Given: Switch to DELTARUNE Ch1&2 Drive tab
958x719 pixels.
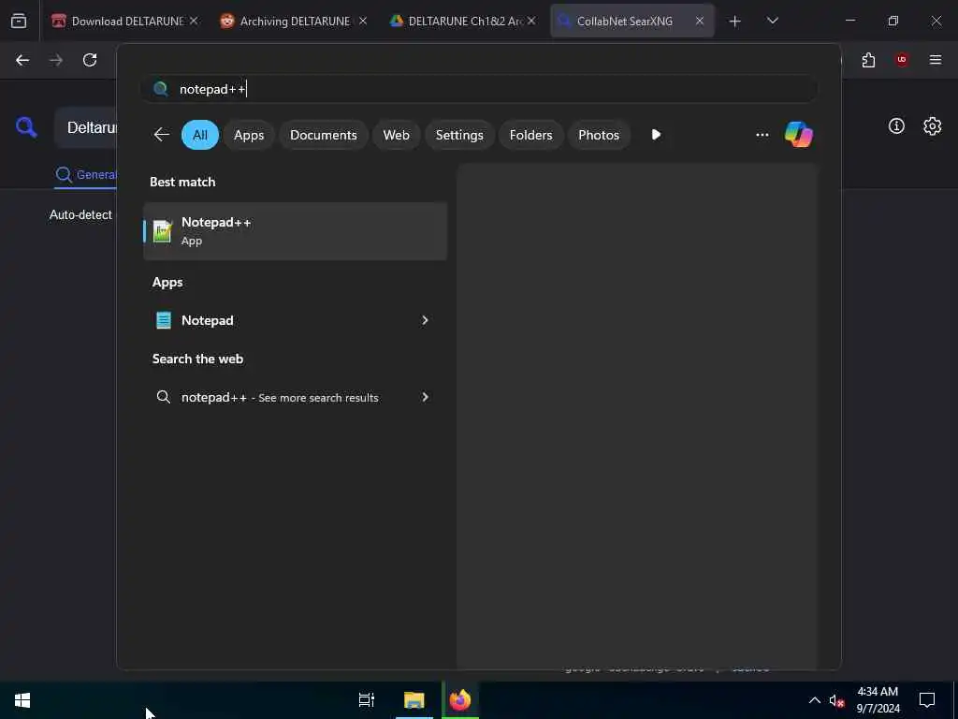Looking at the screenshot, I should tap(462, 21).
